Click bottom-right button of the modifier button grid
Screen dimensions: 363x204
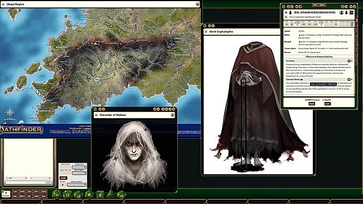click(44, 196)
